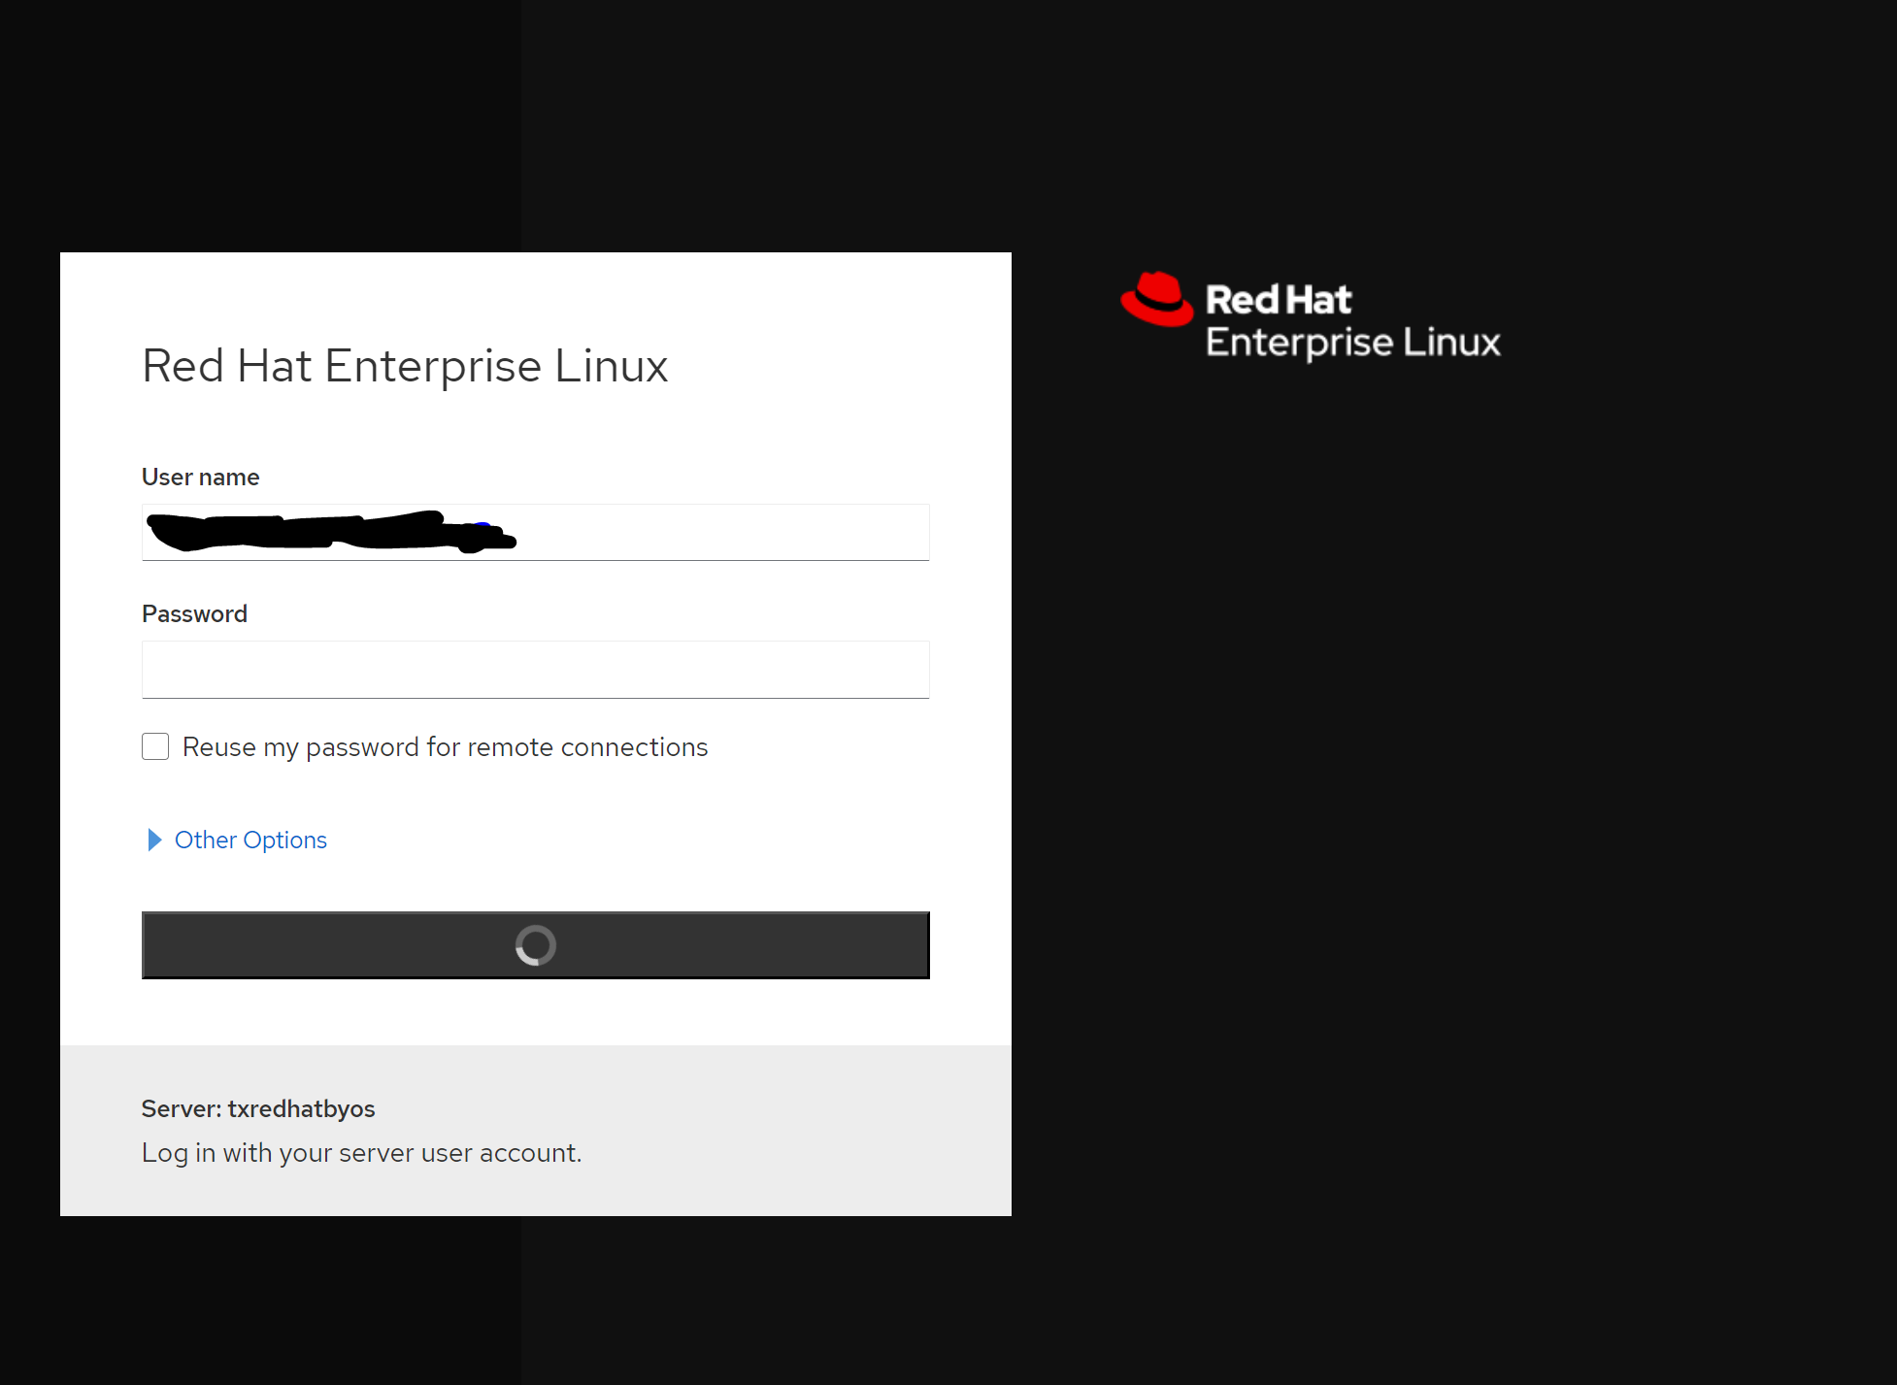Click the blue triangle beside Other Options

point(154,840)
